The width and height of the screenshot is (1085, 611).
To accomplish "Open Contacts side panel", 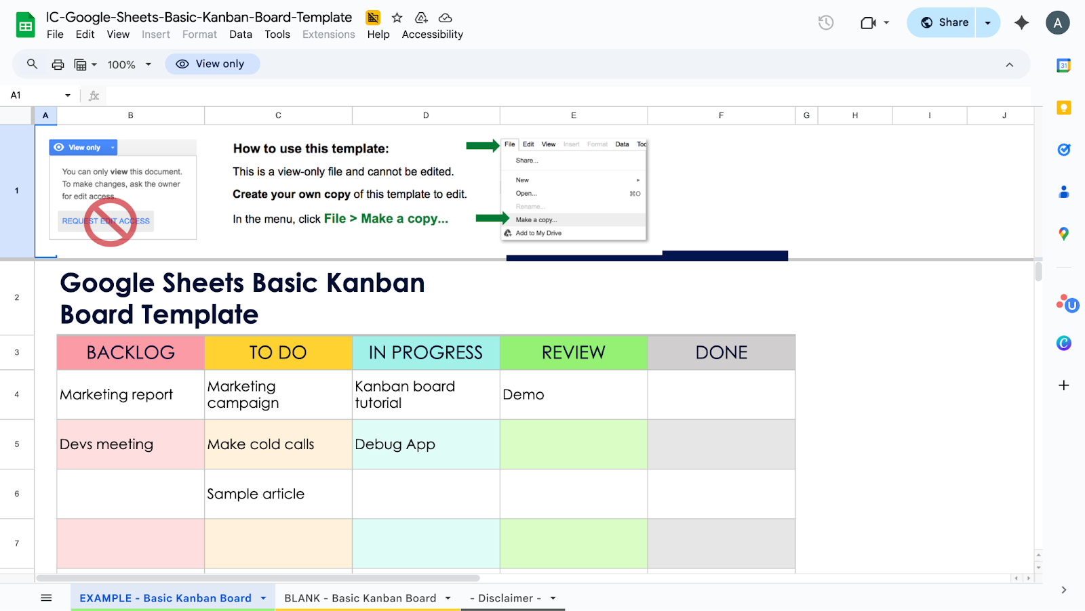I will tap(1064, 192).
